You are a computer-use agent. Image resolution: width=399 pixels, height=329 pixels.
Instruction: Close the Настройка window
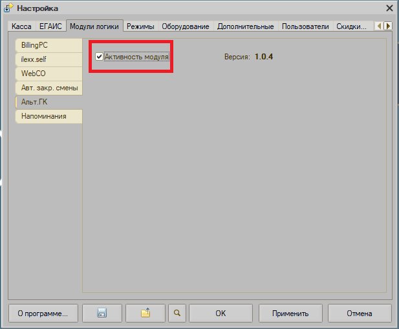pos(389,8)
